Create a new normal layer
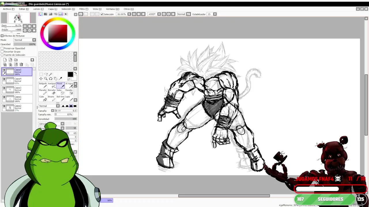Screen dimensions: 369x207 coord(5,60)
